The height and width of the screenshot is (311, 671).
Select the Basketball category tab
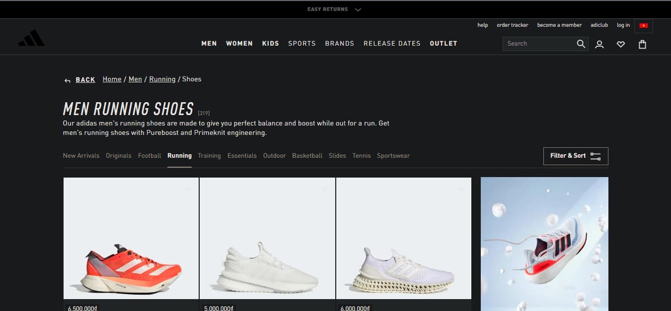(x=307, y=156)
